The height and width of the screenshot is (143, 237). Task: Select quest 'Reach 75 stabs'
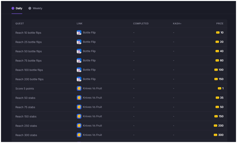click(x=25, y=107)
